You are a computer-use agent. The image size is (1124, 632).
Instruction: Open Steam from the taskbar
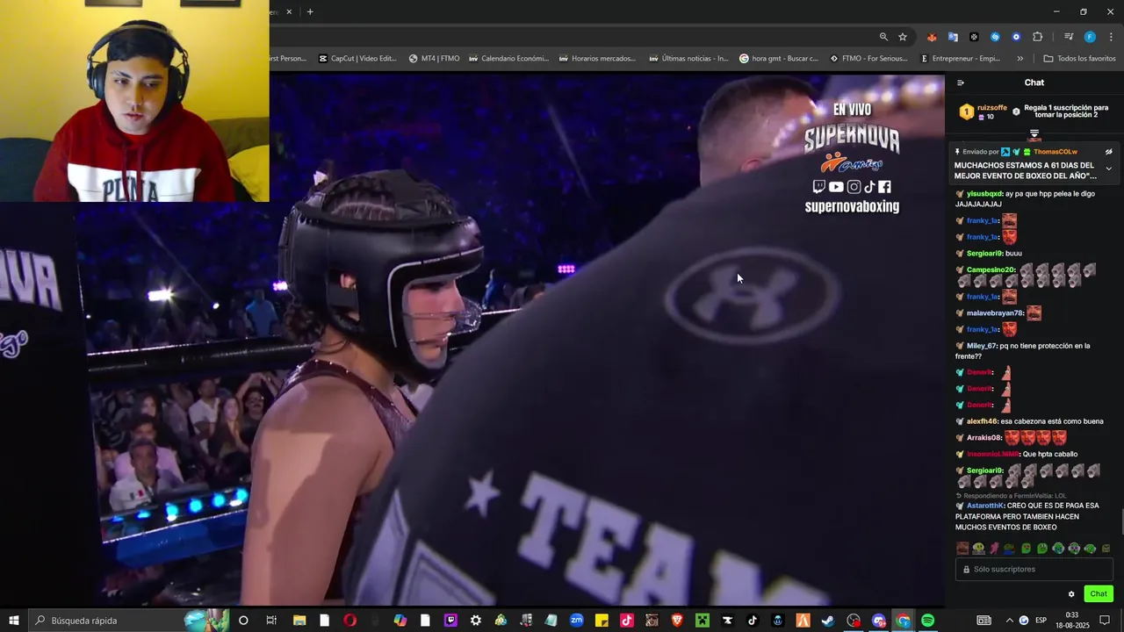point(828,621)
